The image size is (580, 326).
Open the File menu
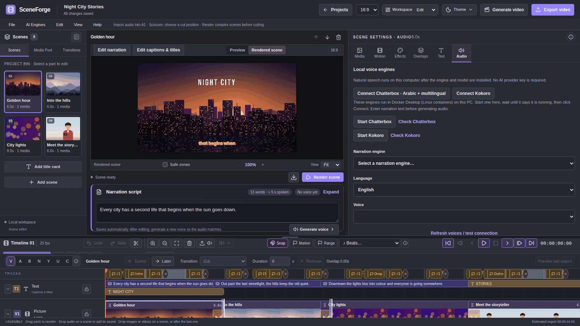[x=12, y=25]
